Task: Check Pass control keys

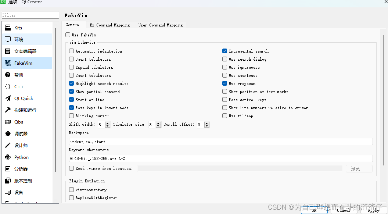Action: click(x=225, y=100)
